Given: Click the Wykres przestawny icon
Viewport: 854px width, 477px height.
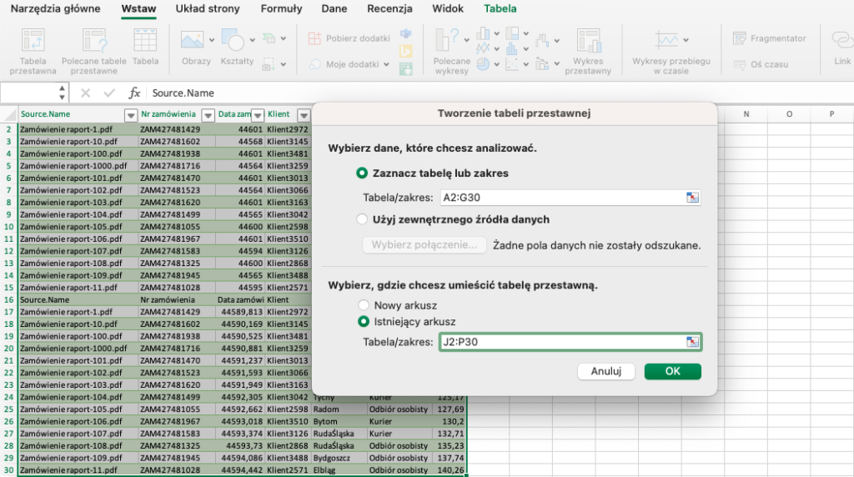Looking at the screenshot, I should [x=587, y=42].
